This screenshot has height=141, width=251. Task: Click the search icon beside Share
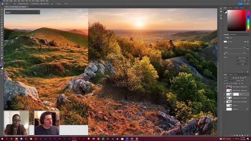click(245, 4)
